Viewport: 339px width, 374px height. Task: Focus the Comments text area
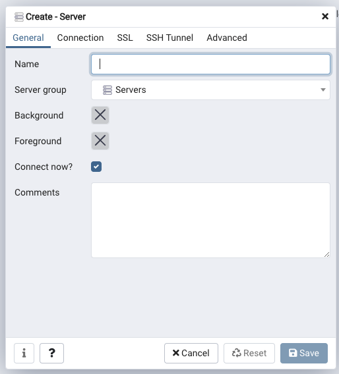pyautogui.click(x=210, y=220)
